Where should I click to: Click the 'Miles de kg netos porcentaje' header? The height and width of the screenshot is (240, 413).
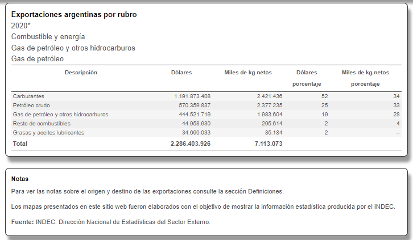(365, 78)
